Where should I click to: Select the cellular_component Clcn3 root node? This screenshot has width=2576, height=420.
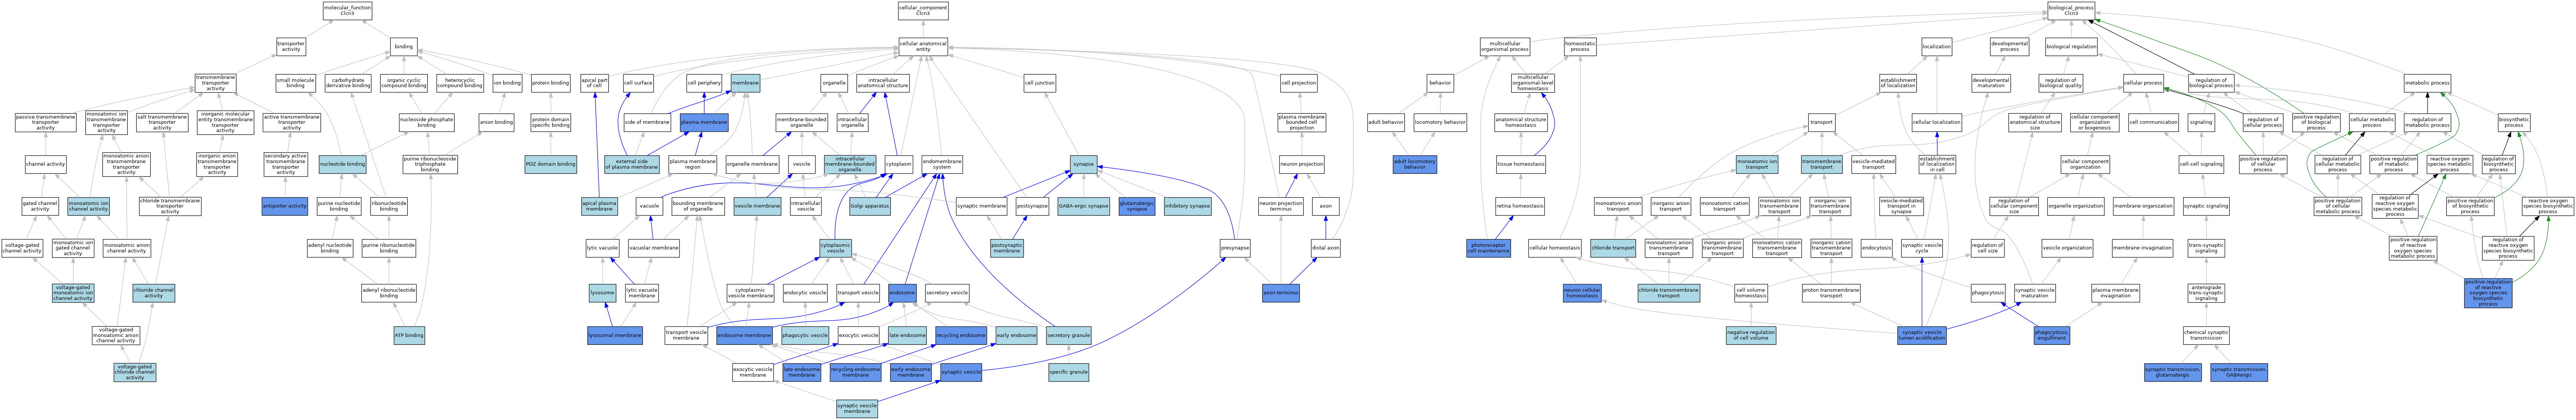(923, 10)
